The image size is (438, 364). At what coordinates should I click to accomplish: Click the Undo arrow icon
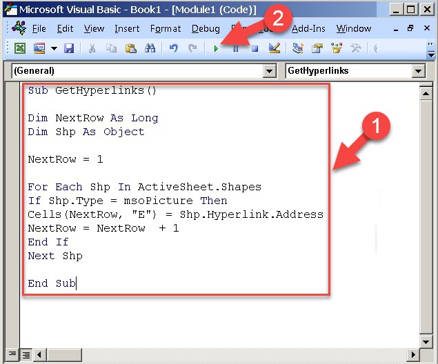tap(174, 49)
